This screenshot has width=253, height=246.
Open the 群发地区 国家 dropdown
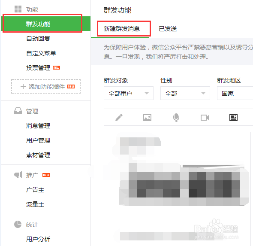pos(235,93)
